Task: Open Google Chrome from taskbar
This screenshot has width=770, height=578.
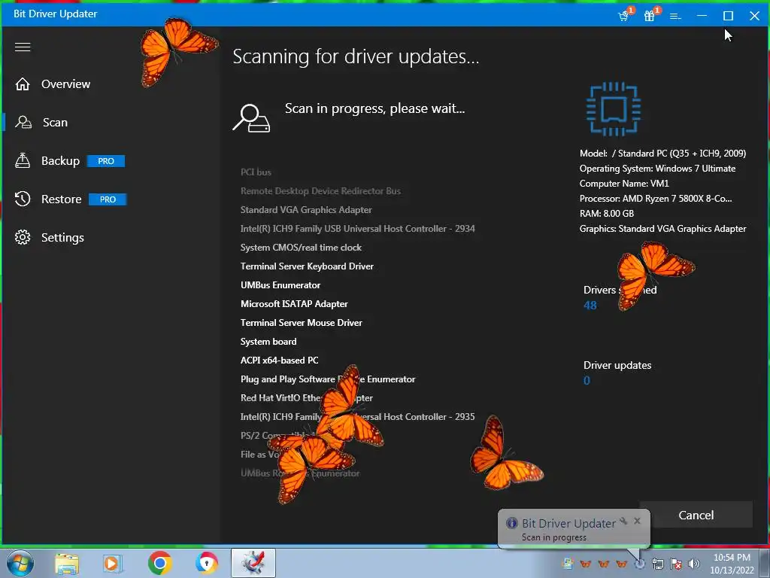Action: (x=159, y=563)
